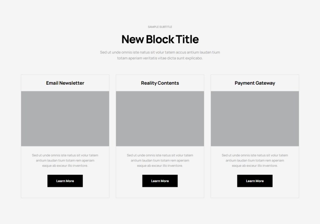This screenshot has height=224, width=320.
Task: Click the Payment Gateway image placeholder
Action: pyautogui.click(x=255, y=119)
